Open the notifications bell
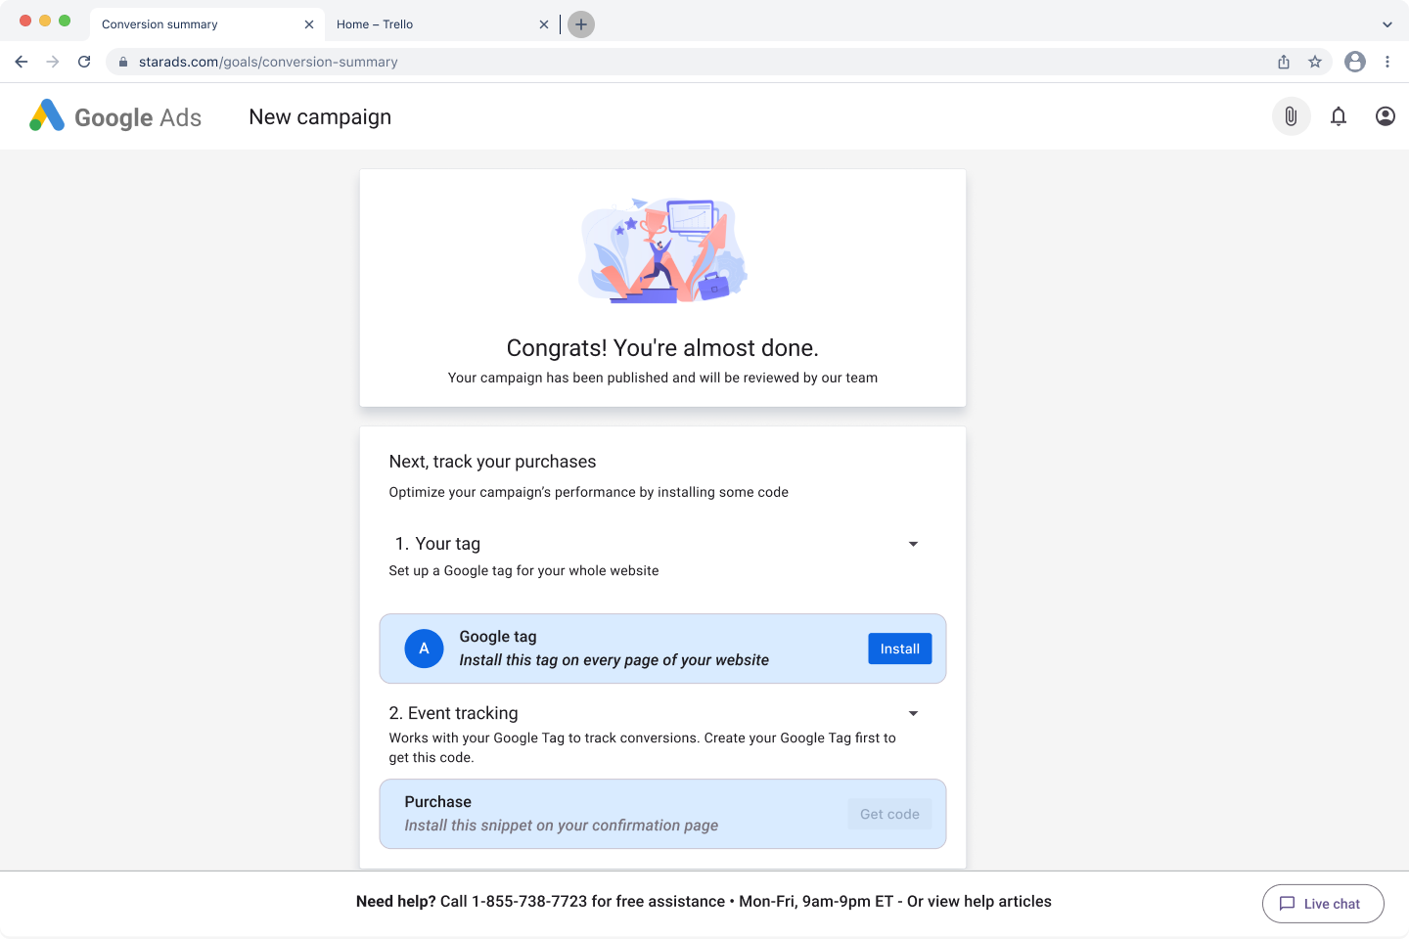Screen dimensions: 1409x939 click(x=1339, y=116)
